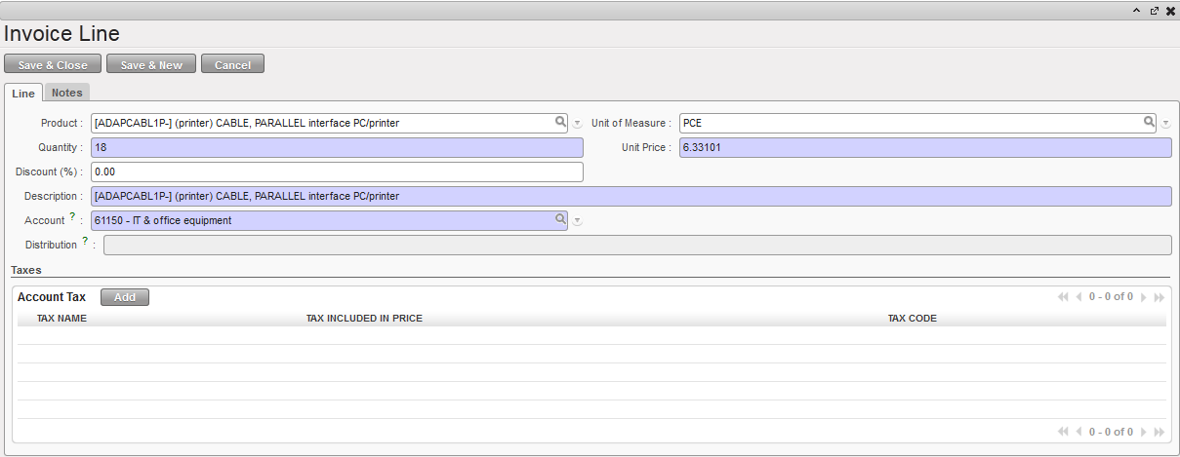Open the dropdown arrow next to Unit of Measure

coord(1165,124)
